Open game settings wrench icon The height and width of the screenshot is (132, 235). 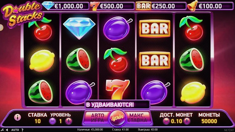click(2, 130)
